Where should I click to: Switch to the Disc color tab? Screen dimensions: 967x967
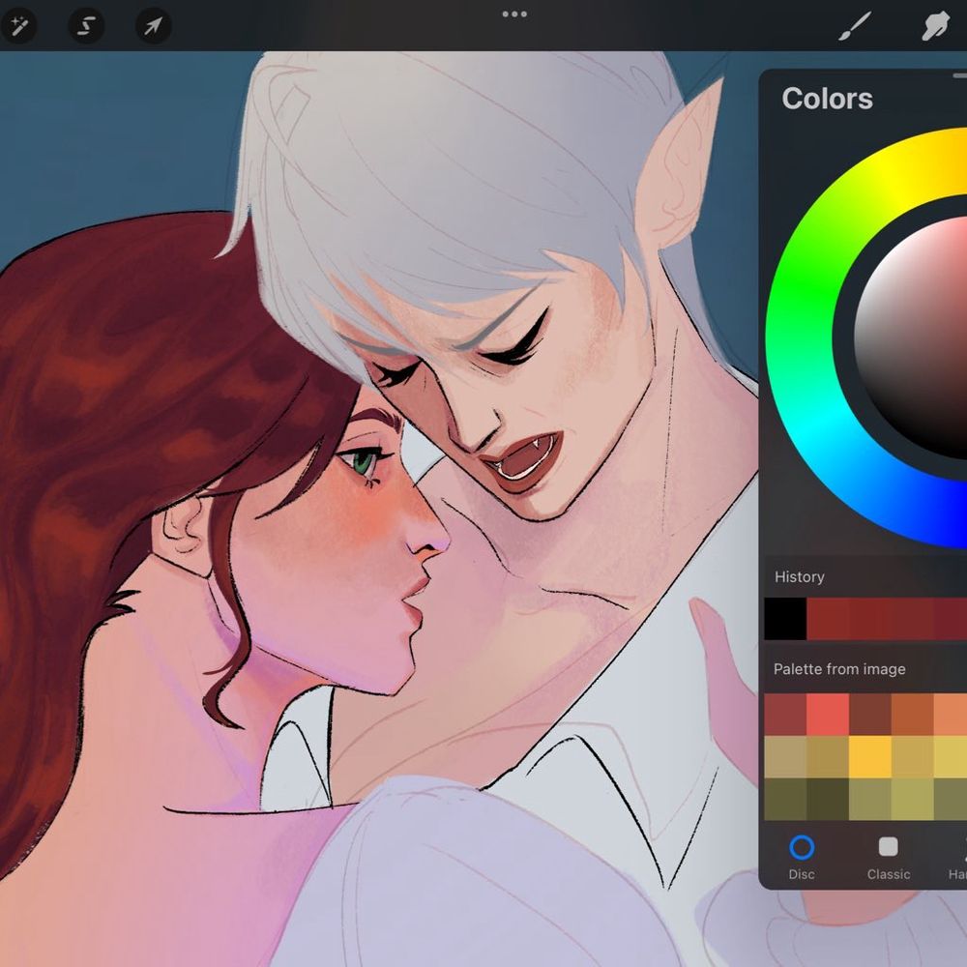click(802, 857)
